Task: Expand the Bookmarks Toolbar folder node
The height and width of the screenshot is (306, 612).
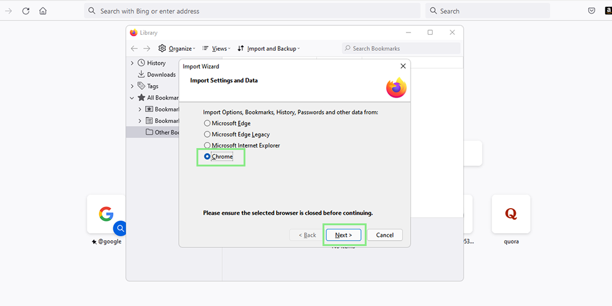Action: point(140,110)
